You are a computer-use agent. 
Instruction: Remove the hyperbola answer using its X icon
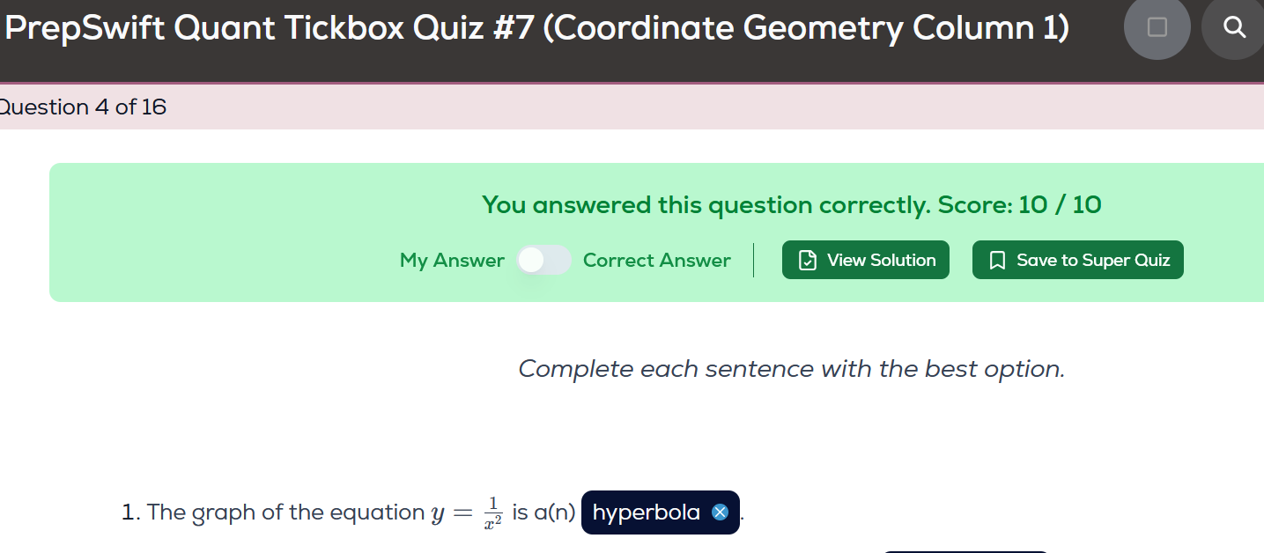click(x=720, y=512)
